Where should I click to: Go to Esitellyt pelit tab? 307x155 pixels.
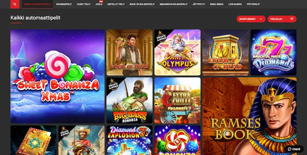(x=116, y=4)
